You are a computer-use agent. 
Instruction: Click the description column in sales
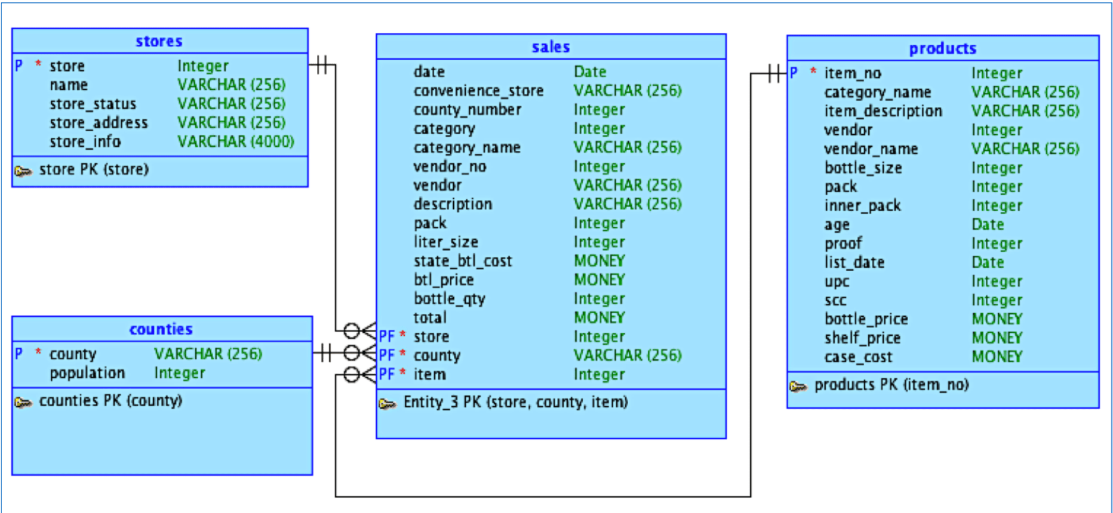(x=453, y=204)
